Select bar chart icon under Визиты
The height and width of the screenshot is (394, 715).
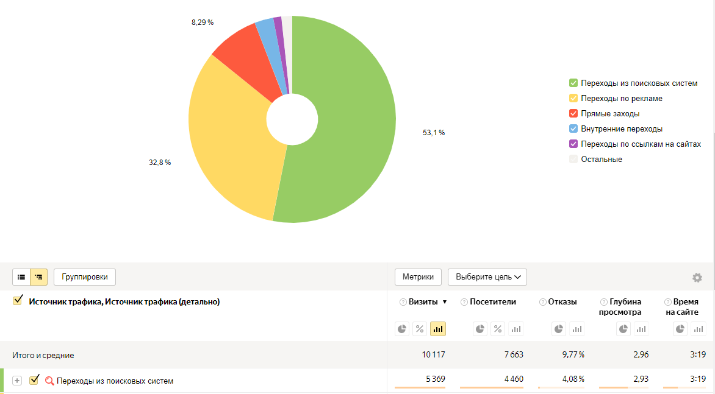click(x=438, y=329)
